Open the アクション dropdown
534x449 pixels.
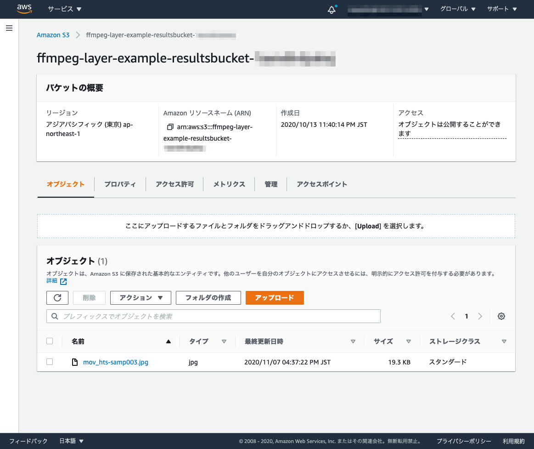(x=141, y=297)
